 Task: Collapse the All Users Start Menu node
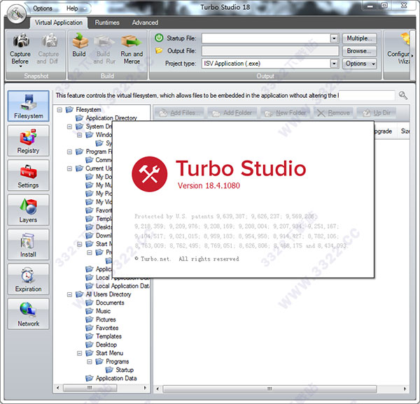(x=79, y=354)
